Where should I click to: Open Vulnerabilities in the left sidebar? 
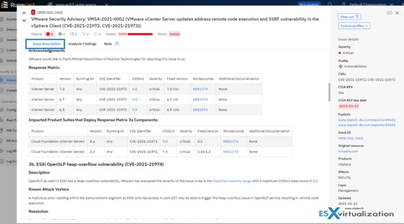click(x=8, y=80)
